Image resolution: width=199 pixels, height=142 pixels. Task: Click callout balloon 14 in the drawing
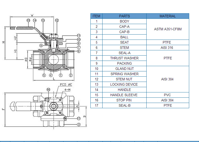(35, 20)
